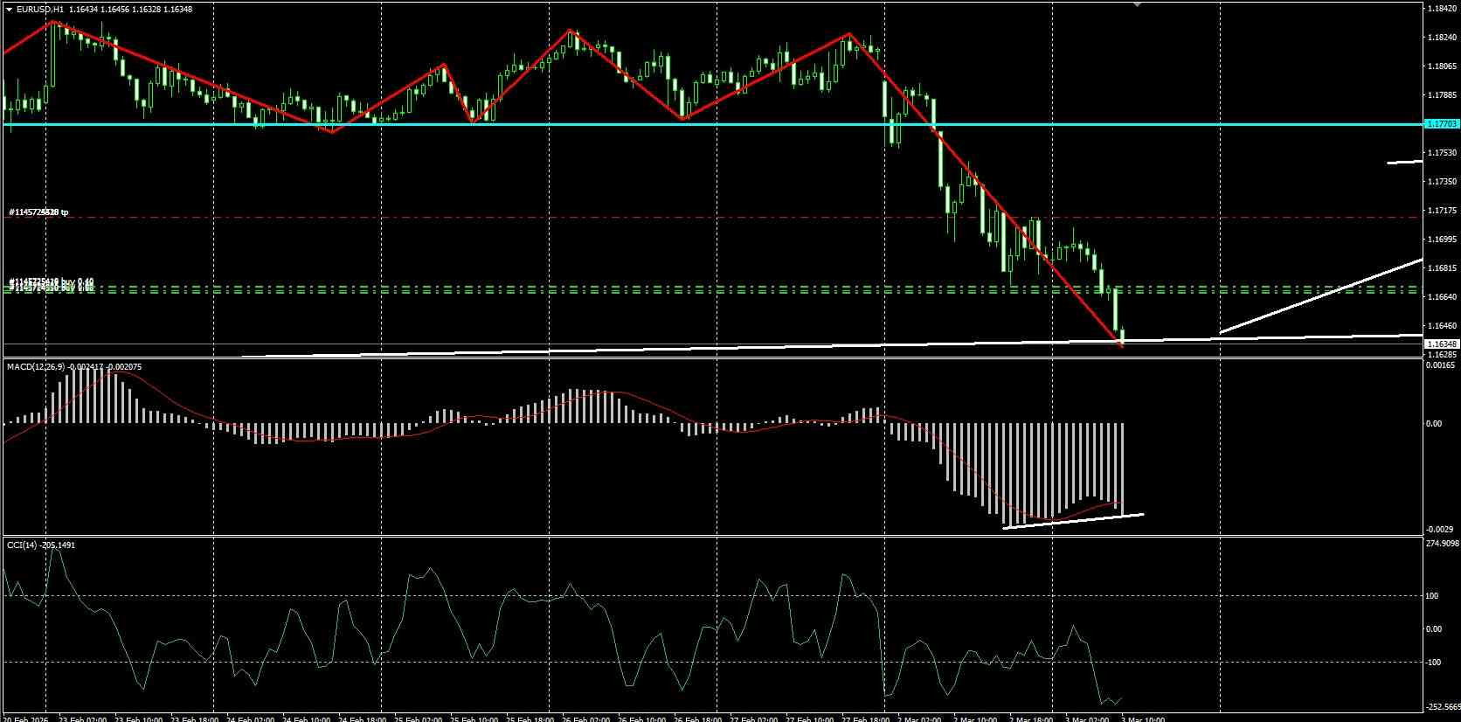Click the 274.9098 CCI scale value
Viewport: 1461px width, 722px height.
coord(1442,544)
